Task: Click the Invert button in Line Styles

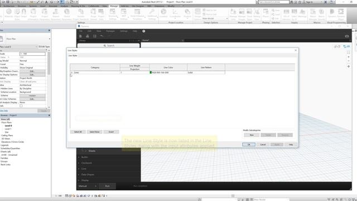Action: coord(111,132)
